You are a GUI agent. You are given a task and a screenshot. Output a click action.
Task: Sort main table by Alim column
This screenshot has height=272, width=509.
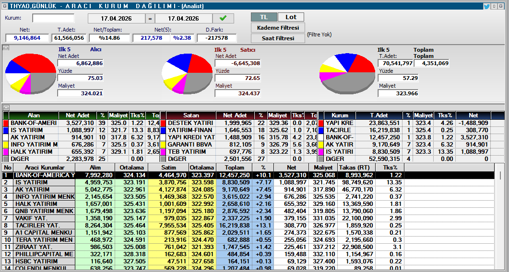pos(95,168)
